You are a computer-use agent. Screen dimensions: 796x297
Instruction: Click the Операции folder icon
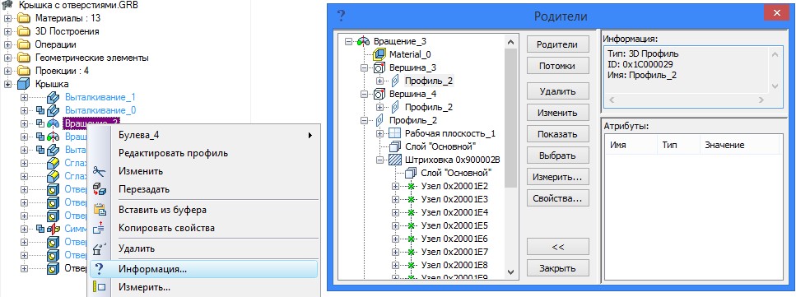coord(23,44)
